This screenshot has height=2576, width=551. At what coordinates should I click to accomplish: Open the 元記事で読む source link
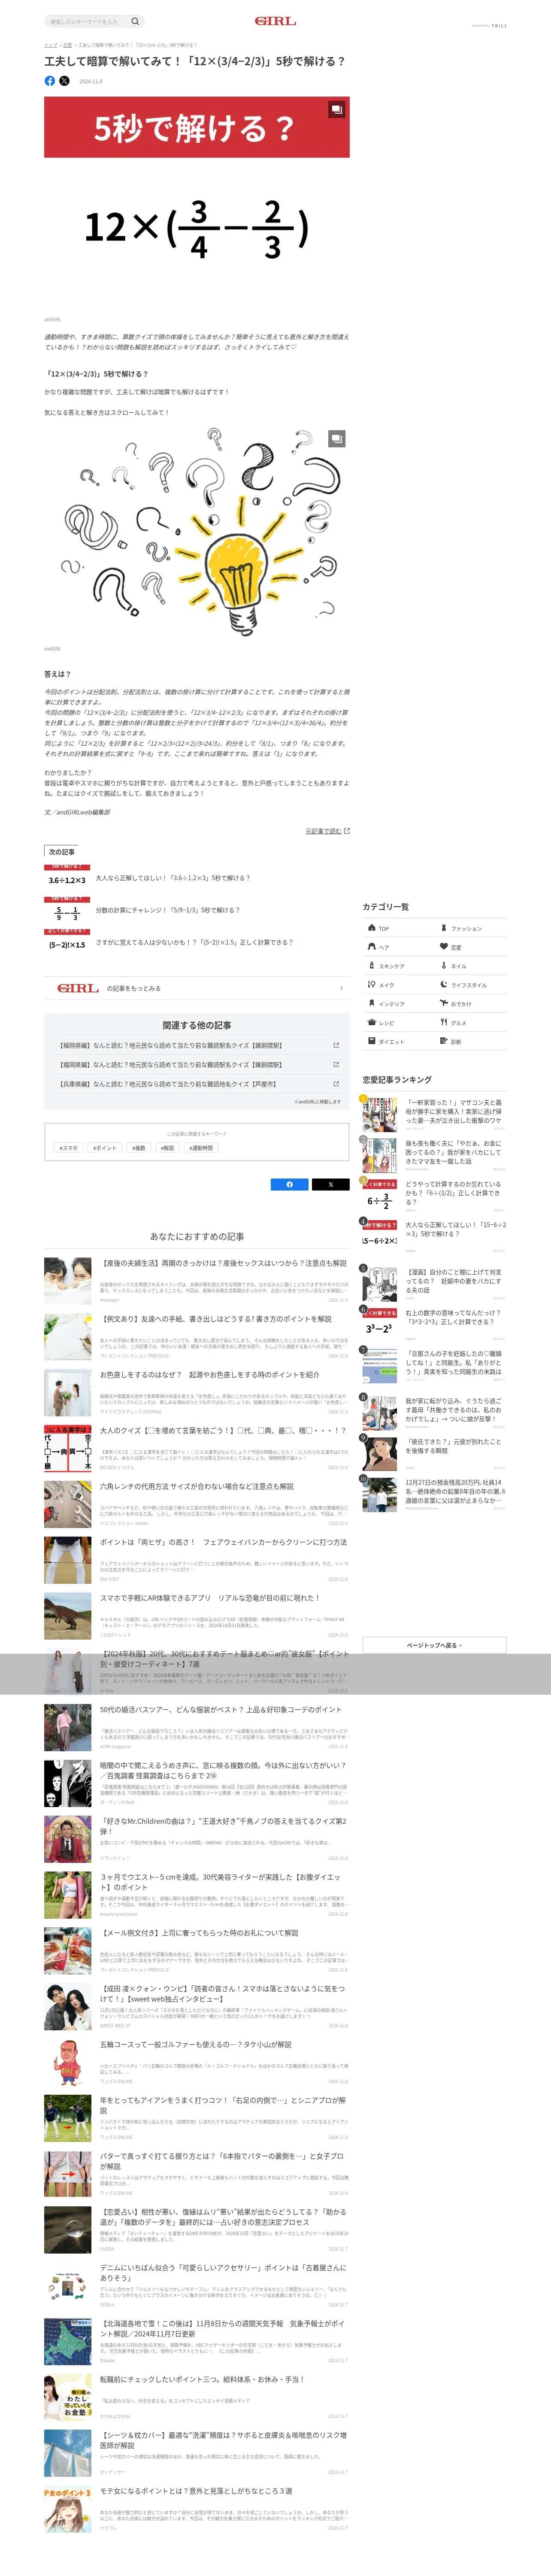[327, 832]
